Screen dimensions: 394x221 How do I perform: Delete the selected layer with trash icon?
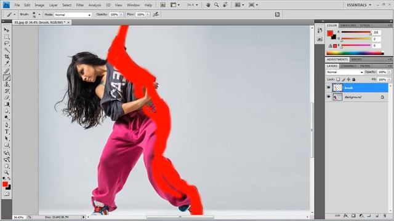click(x=385, y=215)
